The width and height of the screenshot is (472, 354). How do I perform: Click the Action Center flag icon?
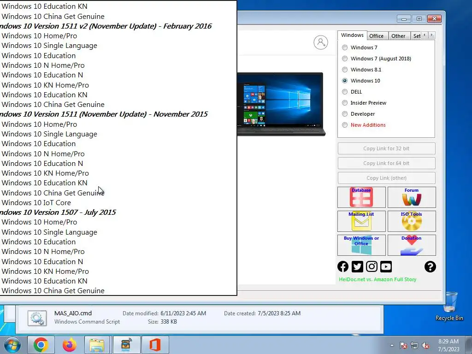(403, 345)
